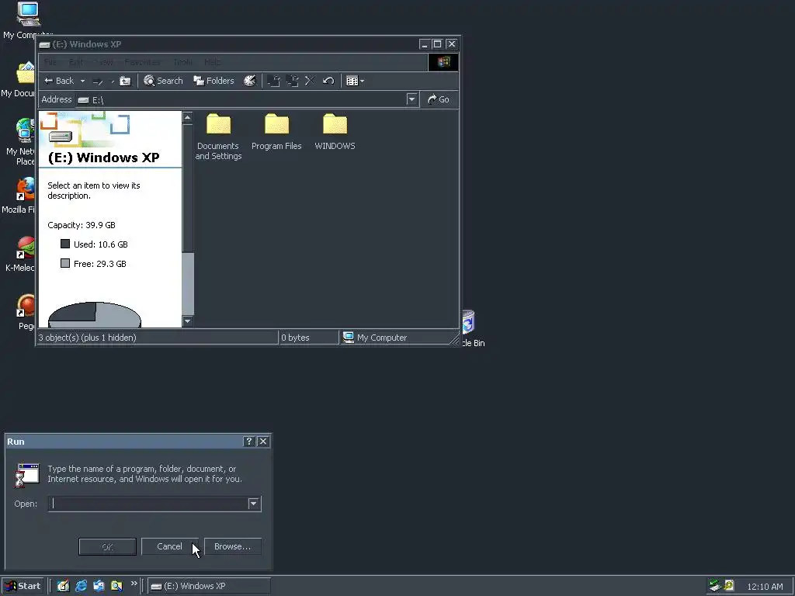
Task: Expand the Open combo box dropdown in Run
Action: [x=254, y=504]
